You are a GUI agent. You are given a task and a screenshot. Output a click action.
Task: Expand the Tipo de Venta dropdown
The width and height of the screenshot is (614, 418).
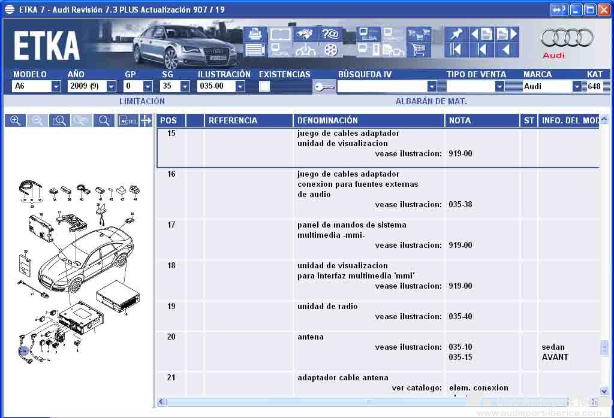coord(499,86)
